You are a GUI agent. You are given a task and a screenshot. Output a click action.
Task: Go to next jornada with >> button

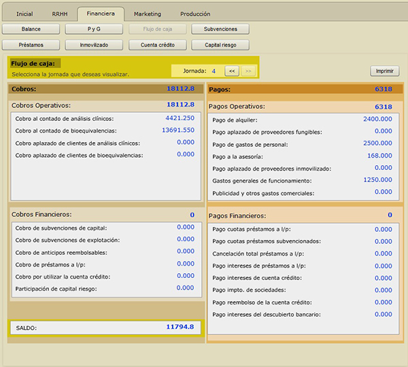[x=248, y=71]
